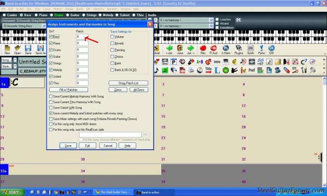The image size is (327, 196).
Task: Select the Combo radio button
Action: [4, 15]
